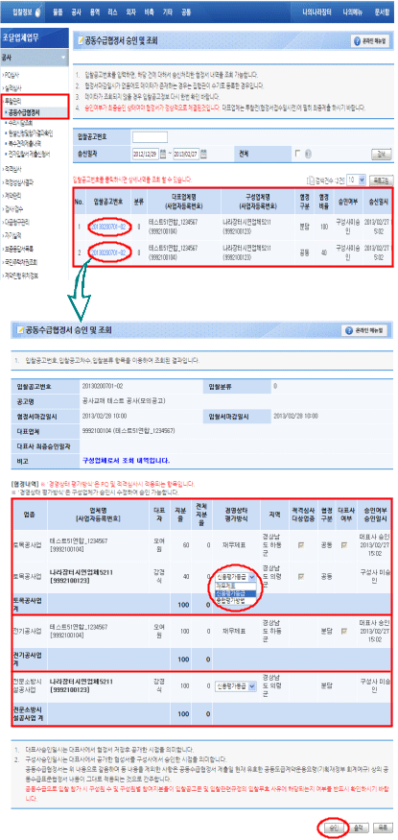Viewport: 398px width, 840px height.
Task: Click the 검색 button in the search form
Action: point(378,155)
